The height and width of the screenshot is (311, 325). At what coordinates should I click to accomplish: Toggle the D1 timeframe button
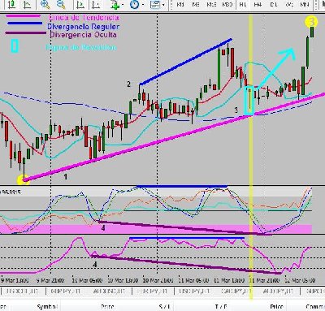(x=274, y=4)
